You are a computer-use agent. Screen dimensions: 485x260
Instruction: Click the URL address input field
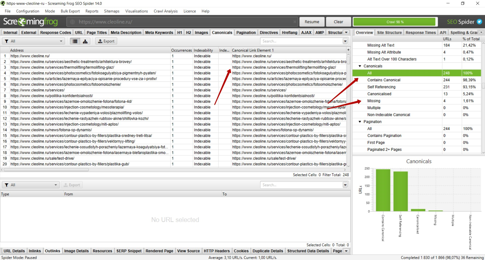[x=182, y=22]
